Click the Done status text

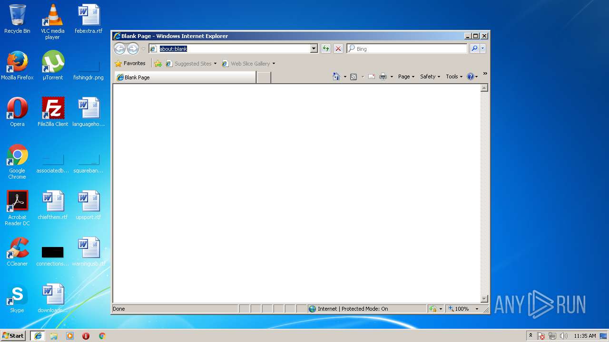click(x=119, y=309)
